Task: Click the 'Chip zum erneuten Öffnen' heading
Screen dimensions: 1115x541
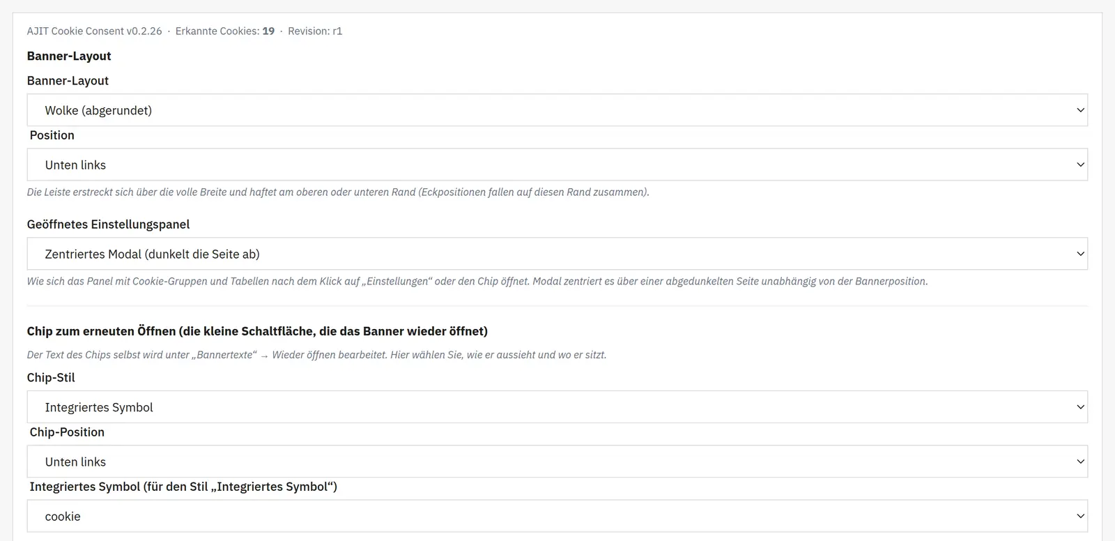Action: (x=257, y=331)
